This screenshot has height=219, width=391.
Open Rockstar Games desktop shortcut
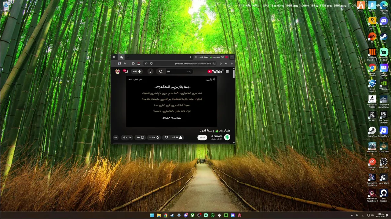(372, 23)
